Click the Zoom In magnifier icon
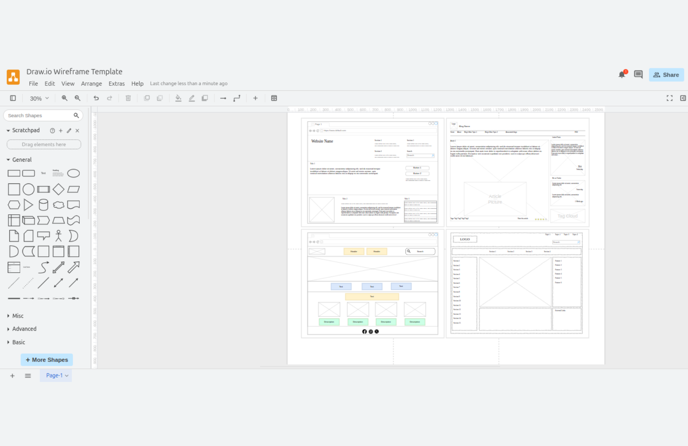Viewport: 688px width, 446px height. (x=64, y=98)
